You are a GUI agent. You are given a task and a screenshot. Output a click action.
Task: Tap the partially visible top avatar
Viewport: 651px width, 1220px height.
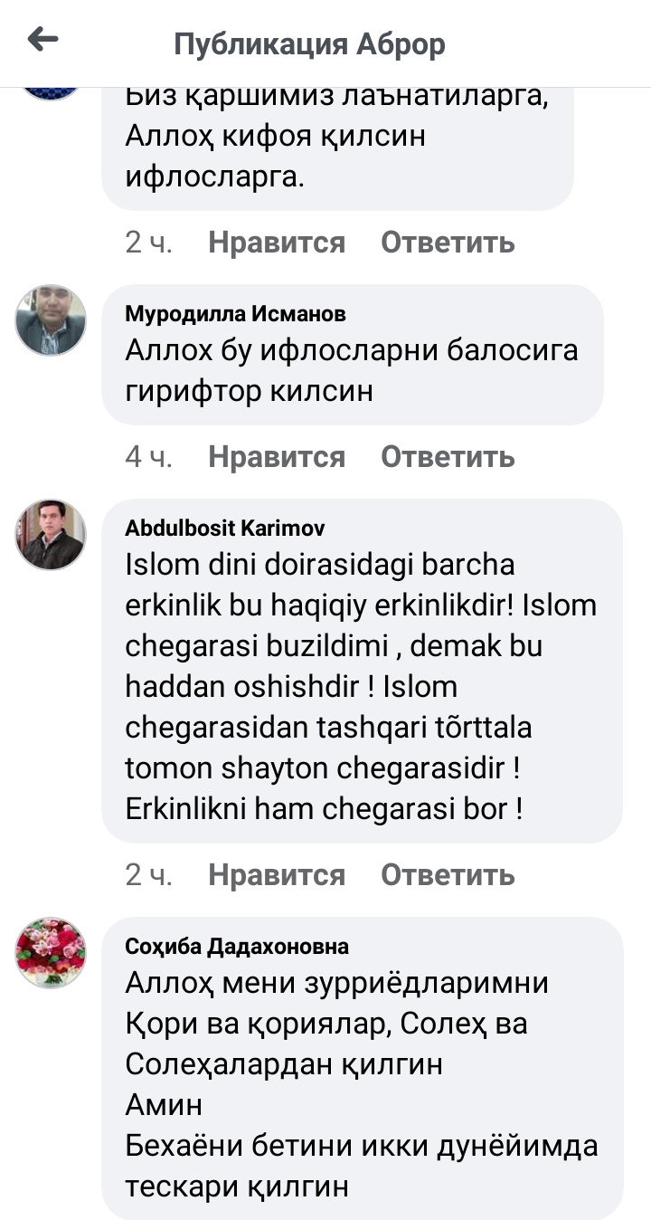pos(51,91)
